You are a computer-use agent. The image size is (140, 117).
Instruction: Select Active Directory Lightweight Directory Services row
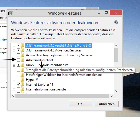click(59, 55)
